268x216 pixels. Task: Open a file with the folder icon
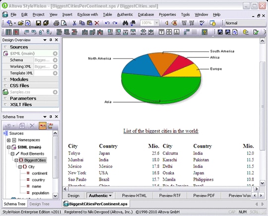(21, 23)
